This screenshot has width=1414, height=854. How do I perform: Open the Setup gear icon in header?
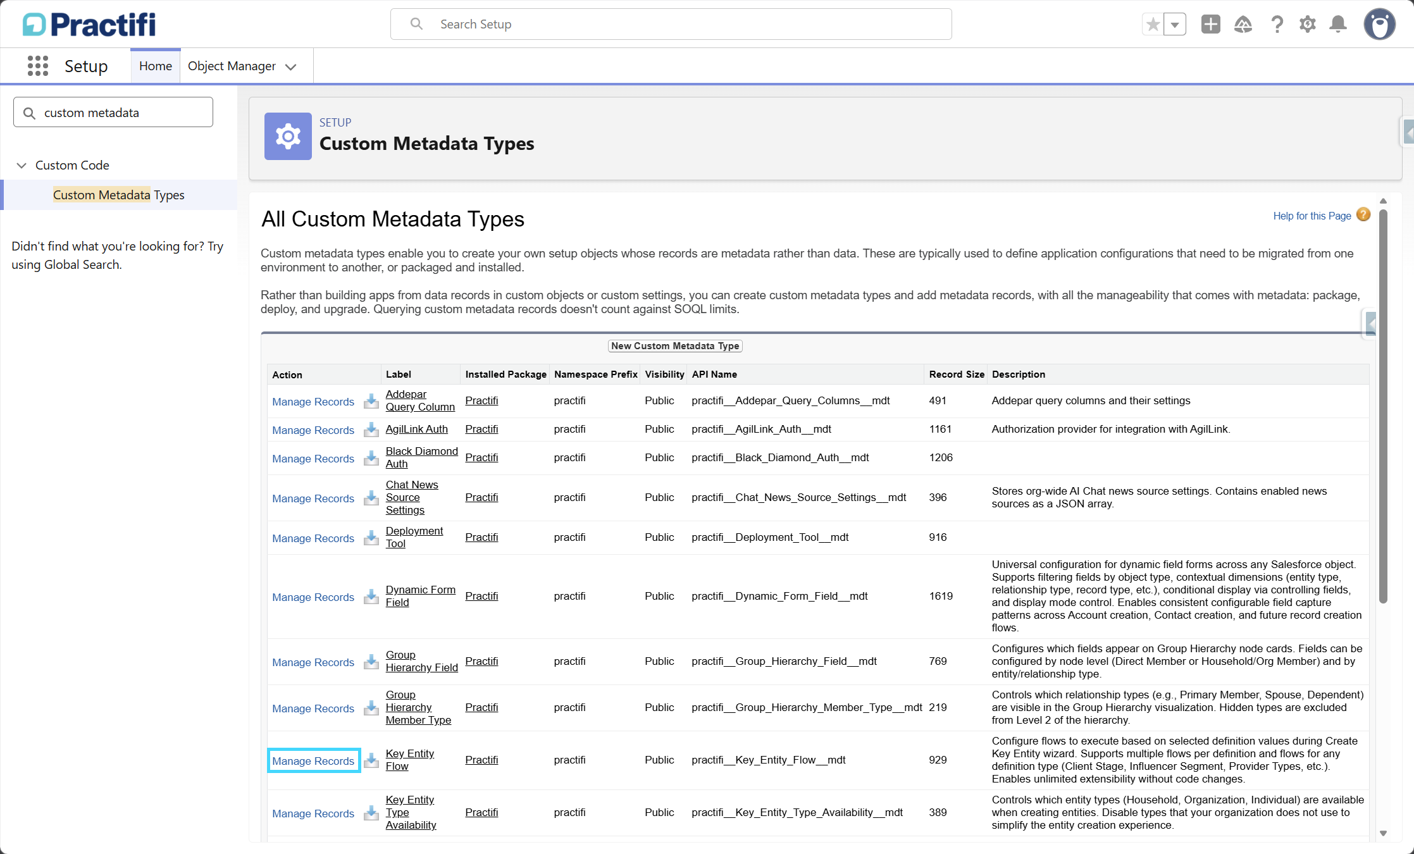click(x=1308, y=25)
